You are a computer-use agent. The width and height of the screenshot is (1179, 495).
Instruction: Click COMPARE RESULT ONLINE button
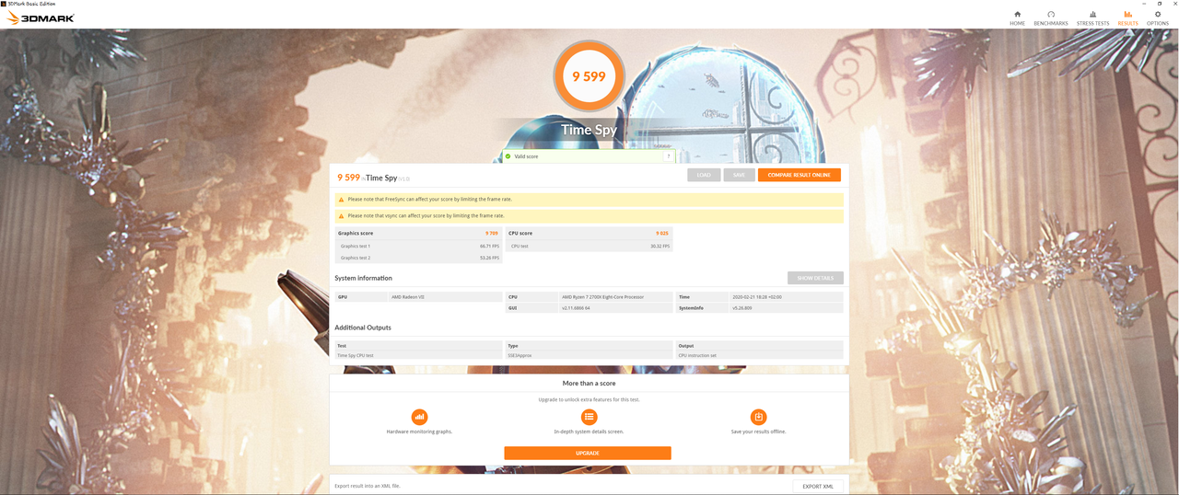click(799, 175)
